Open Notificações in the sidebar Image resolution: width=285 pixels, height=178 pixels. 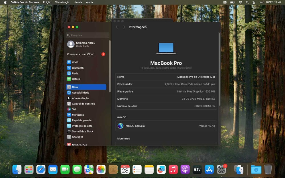point(86,145)
